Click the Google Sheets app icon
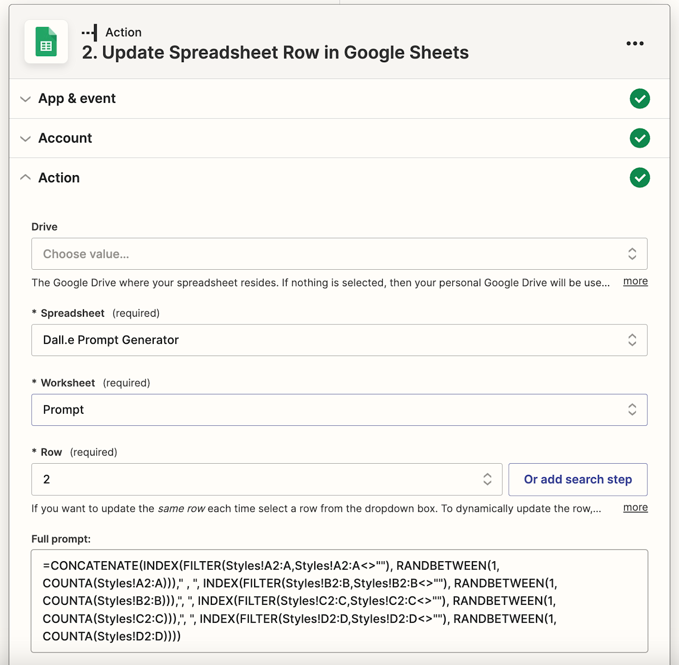Image resolution: width=679 pixels, height=665 pixels. coord(46,42)
